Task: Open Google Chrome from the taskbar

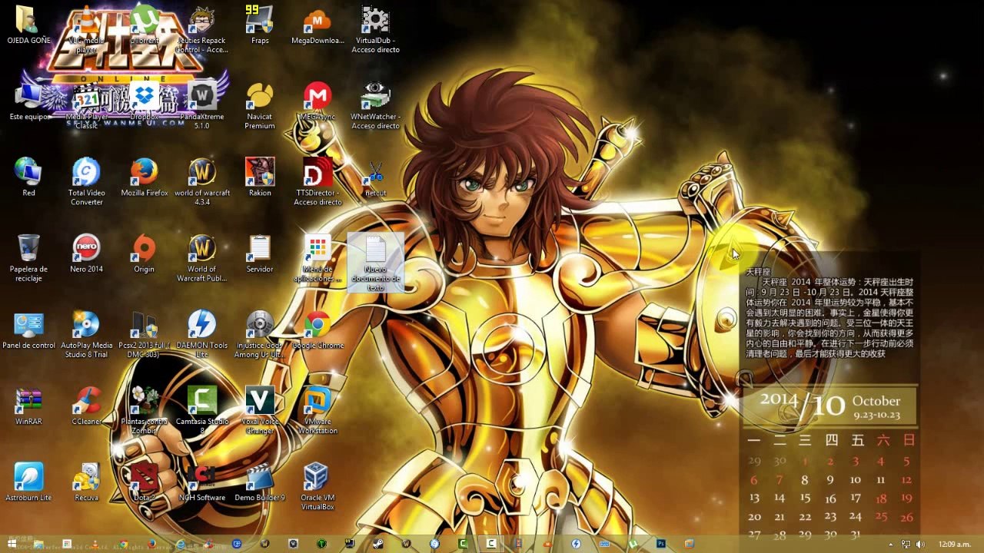Action: click(x=124, y=545)
